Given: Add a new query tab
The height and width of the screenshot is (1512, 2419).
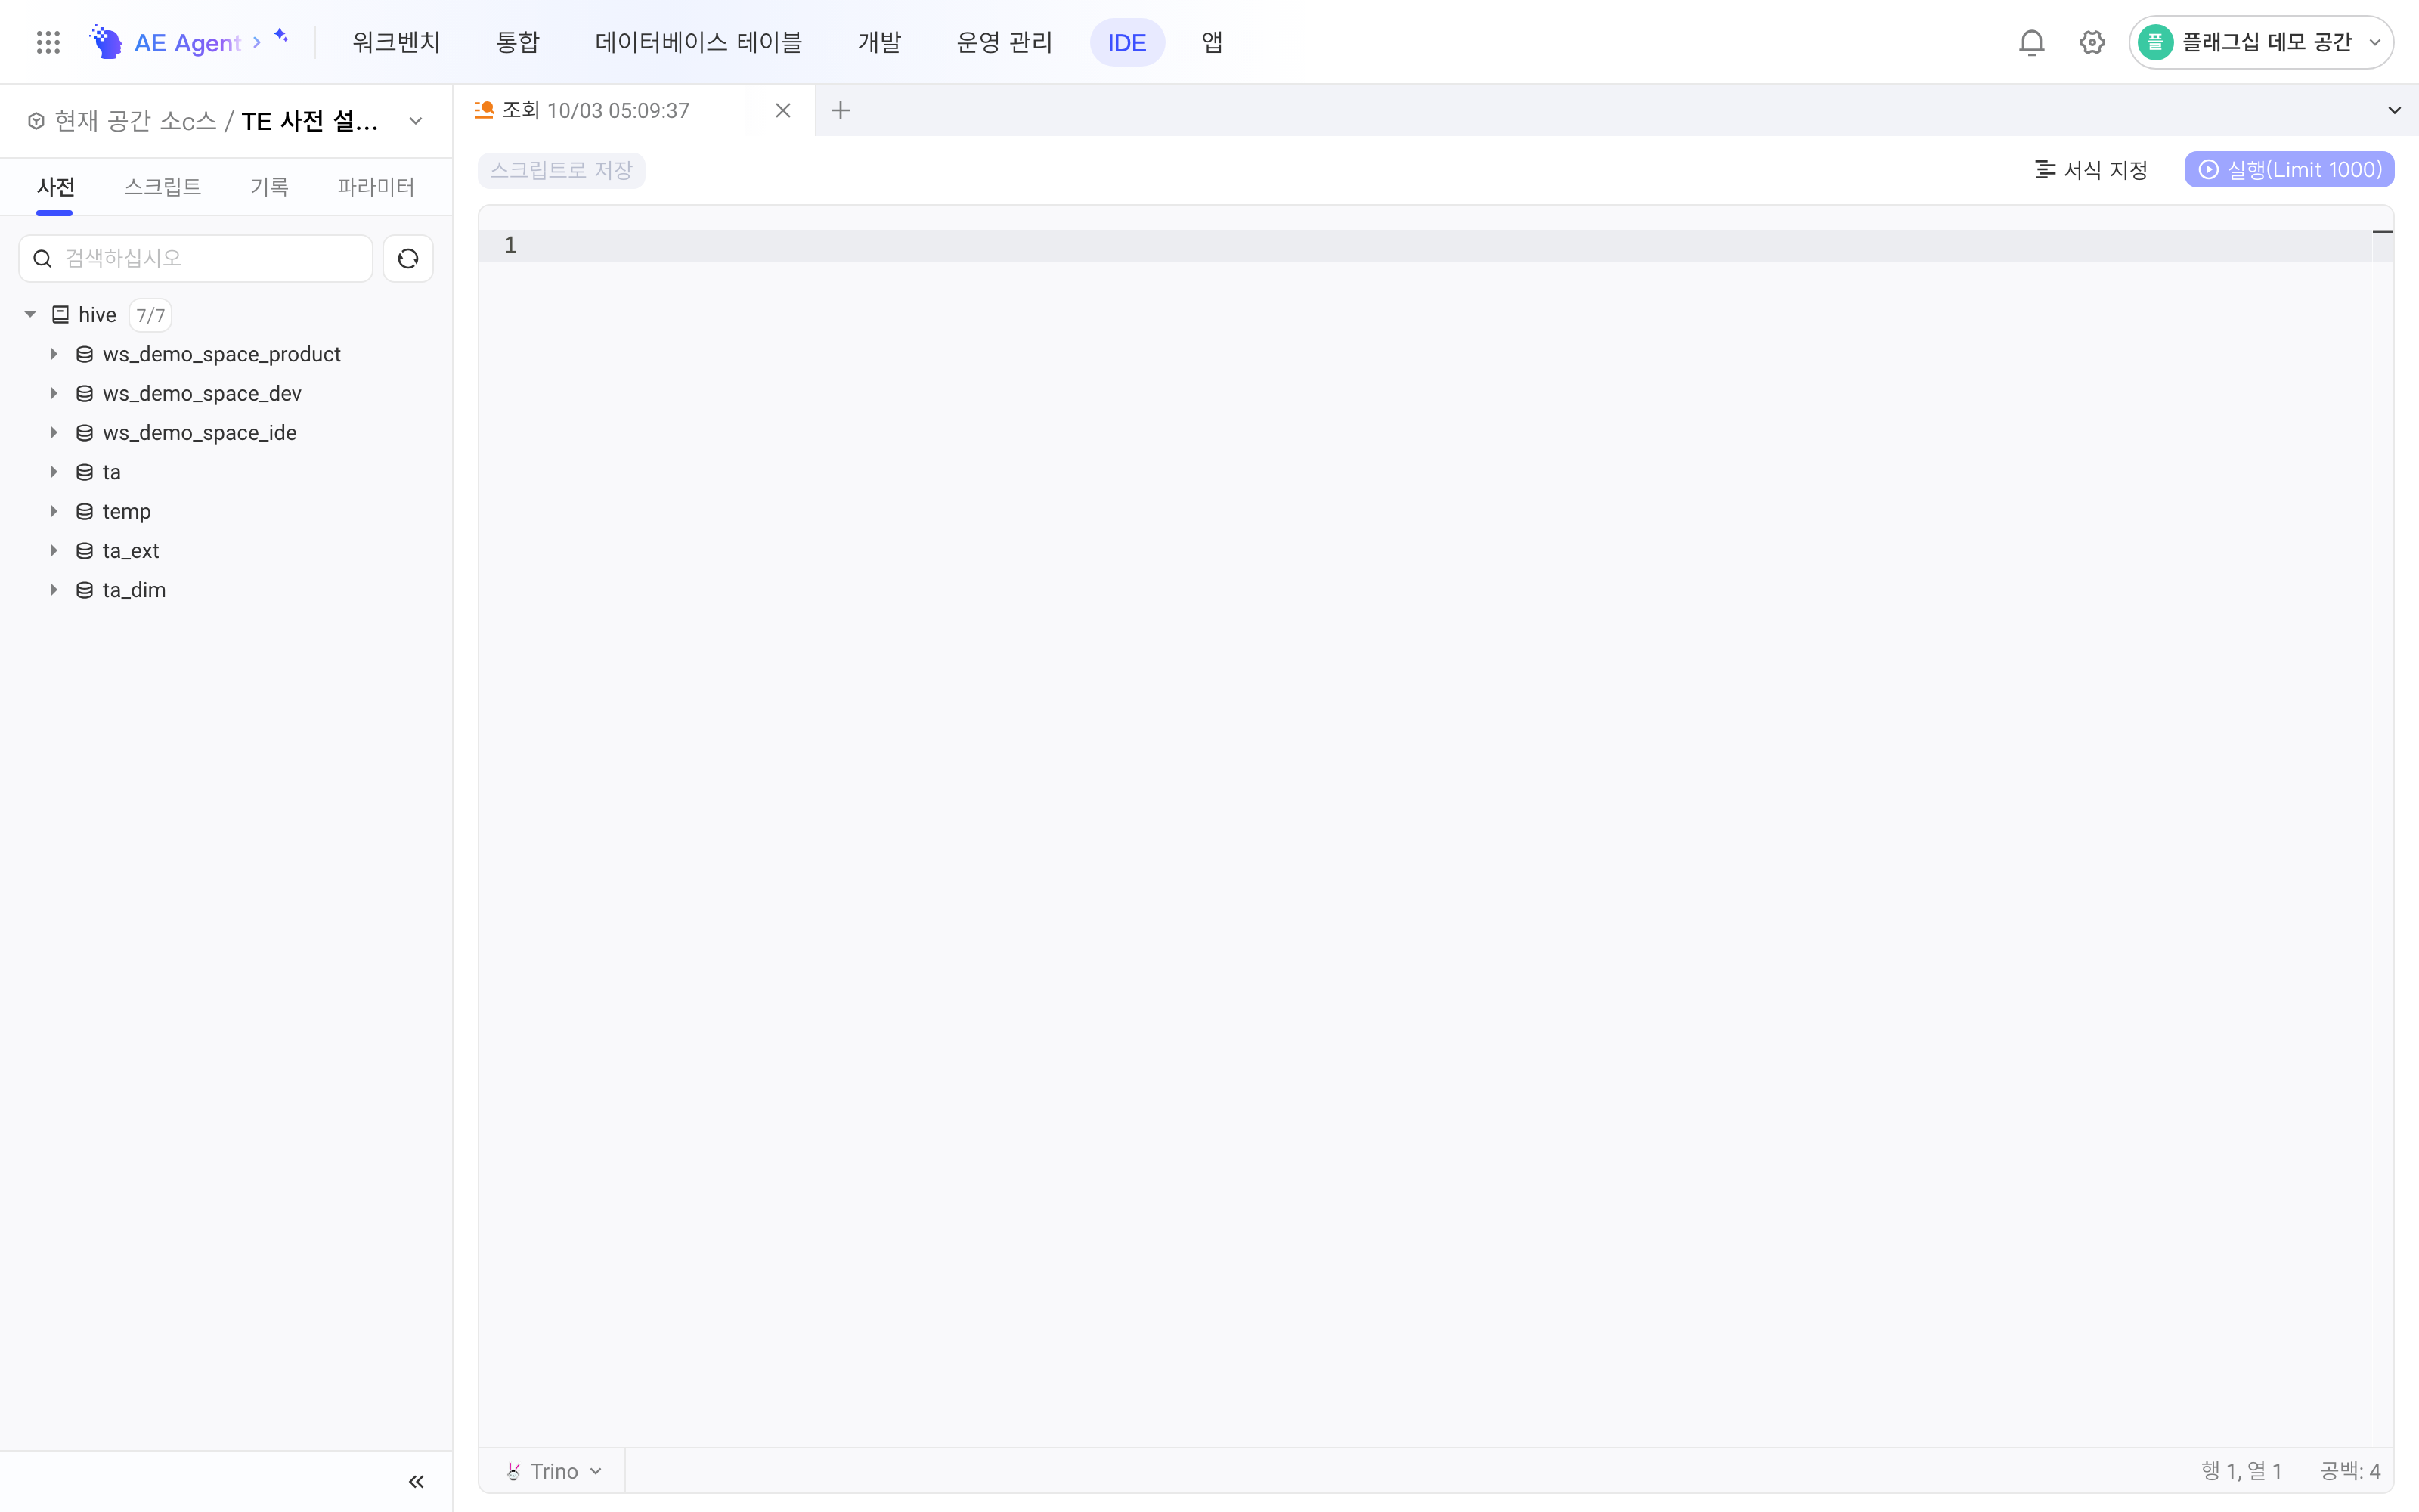Looking at the screenshot, I should tap(841, 110).
